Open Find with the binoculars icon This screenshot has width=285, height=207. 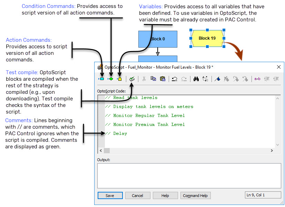(196, 79)
